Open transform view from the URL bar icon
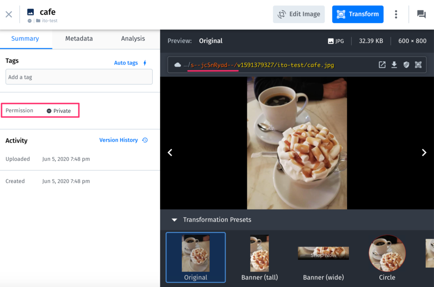The image size is (434, 287). point(418,65)
